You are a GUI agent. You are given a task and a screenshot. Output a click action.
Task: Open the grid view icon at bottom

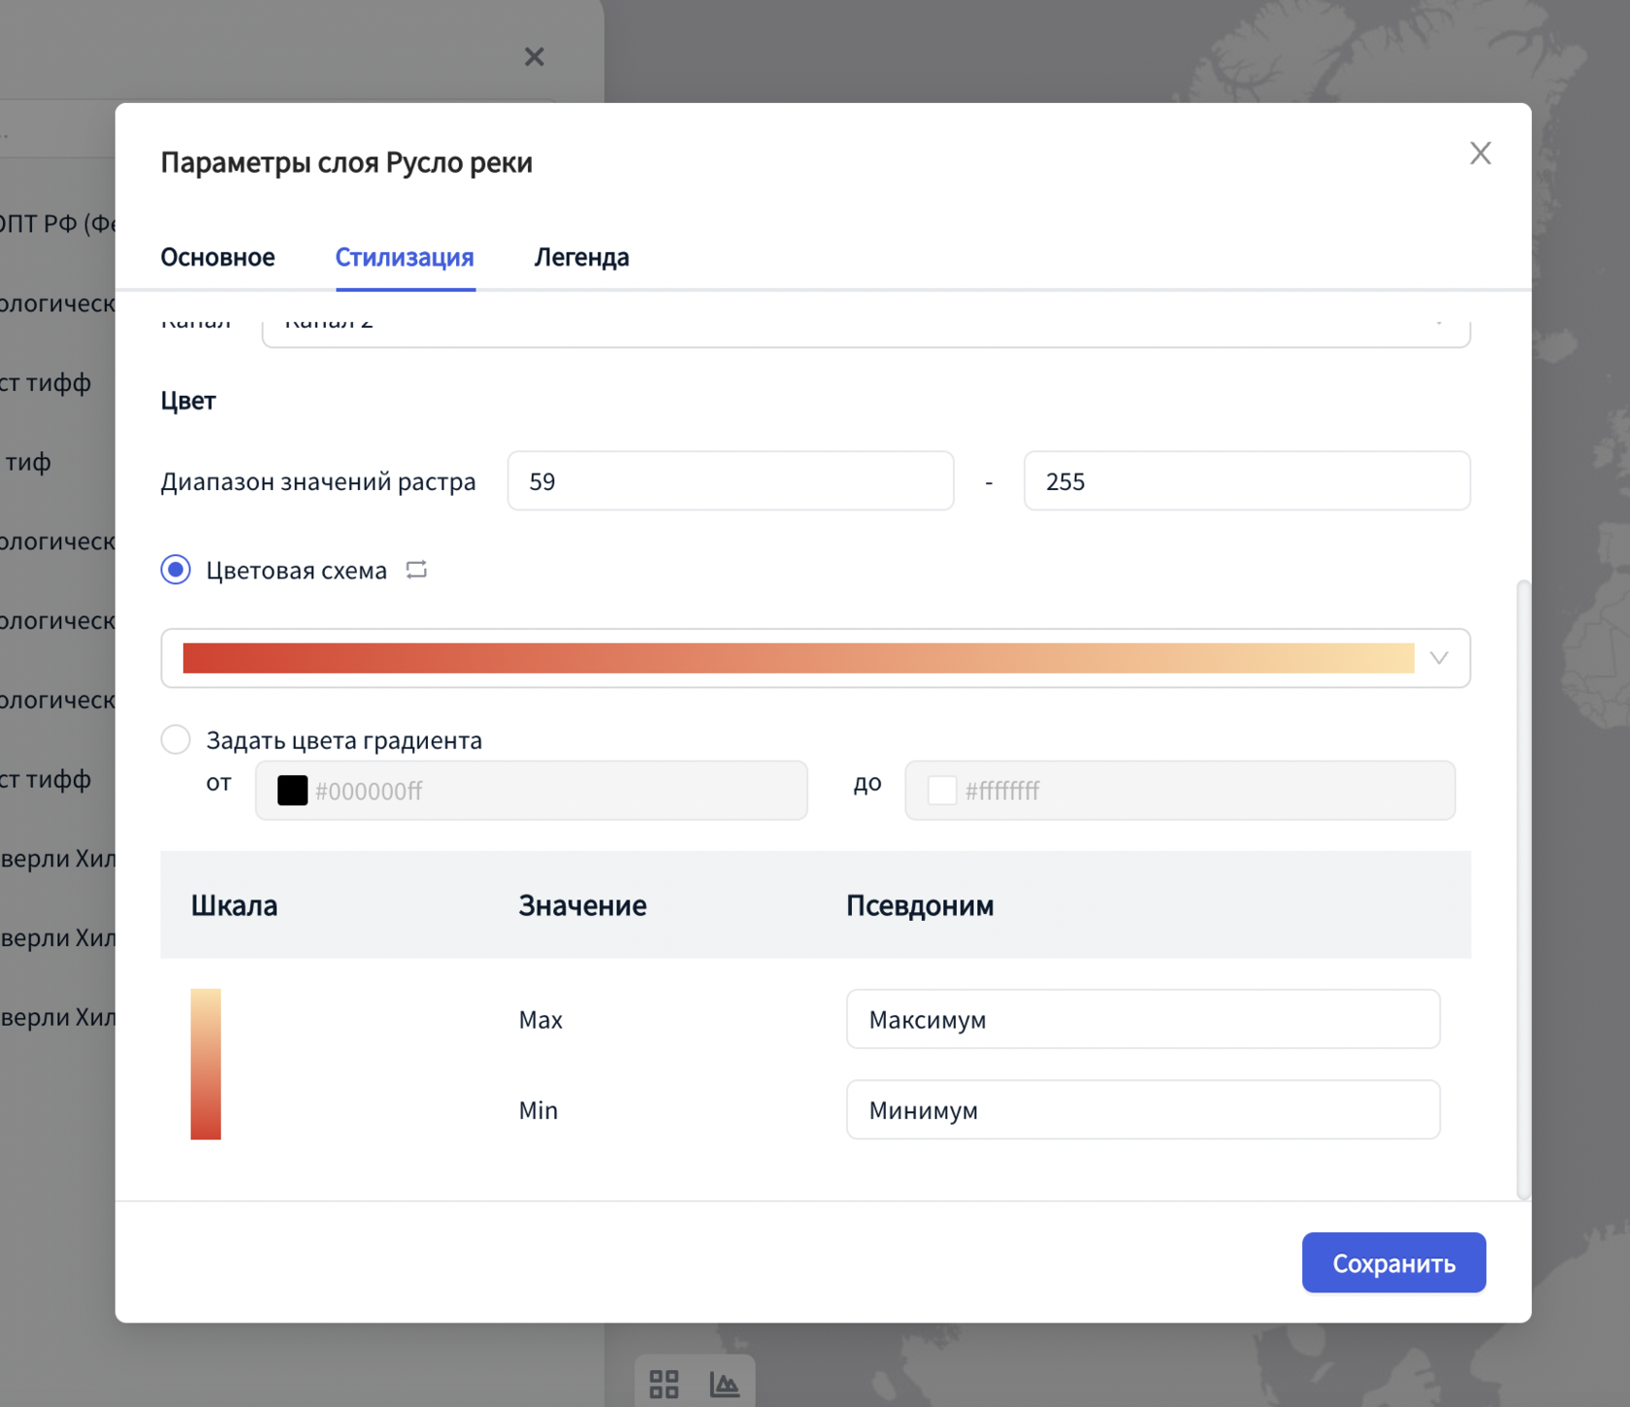[664, 1383]
